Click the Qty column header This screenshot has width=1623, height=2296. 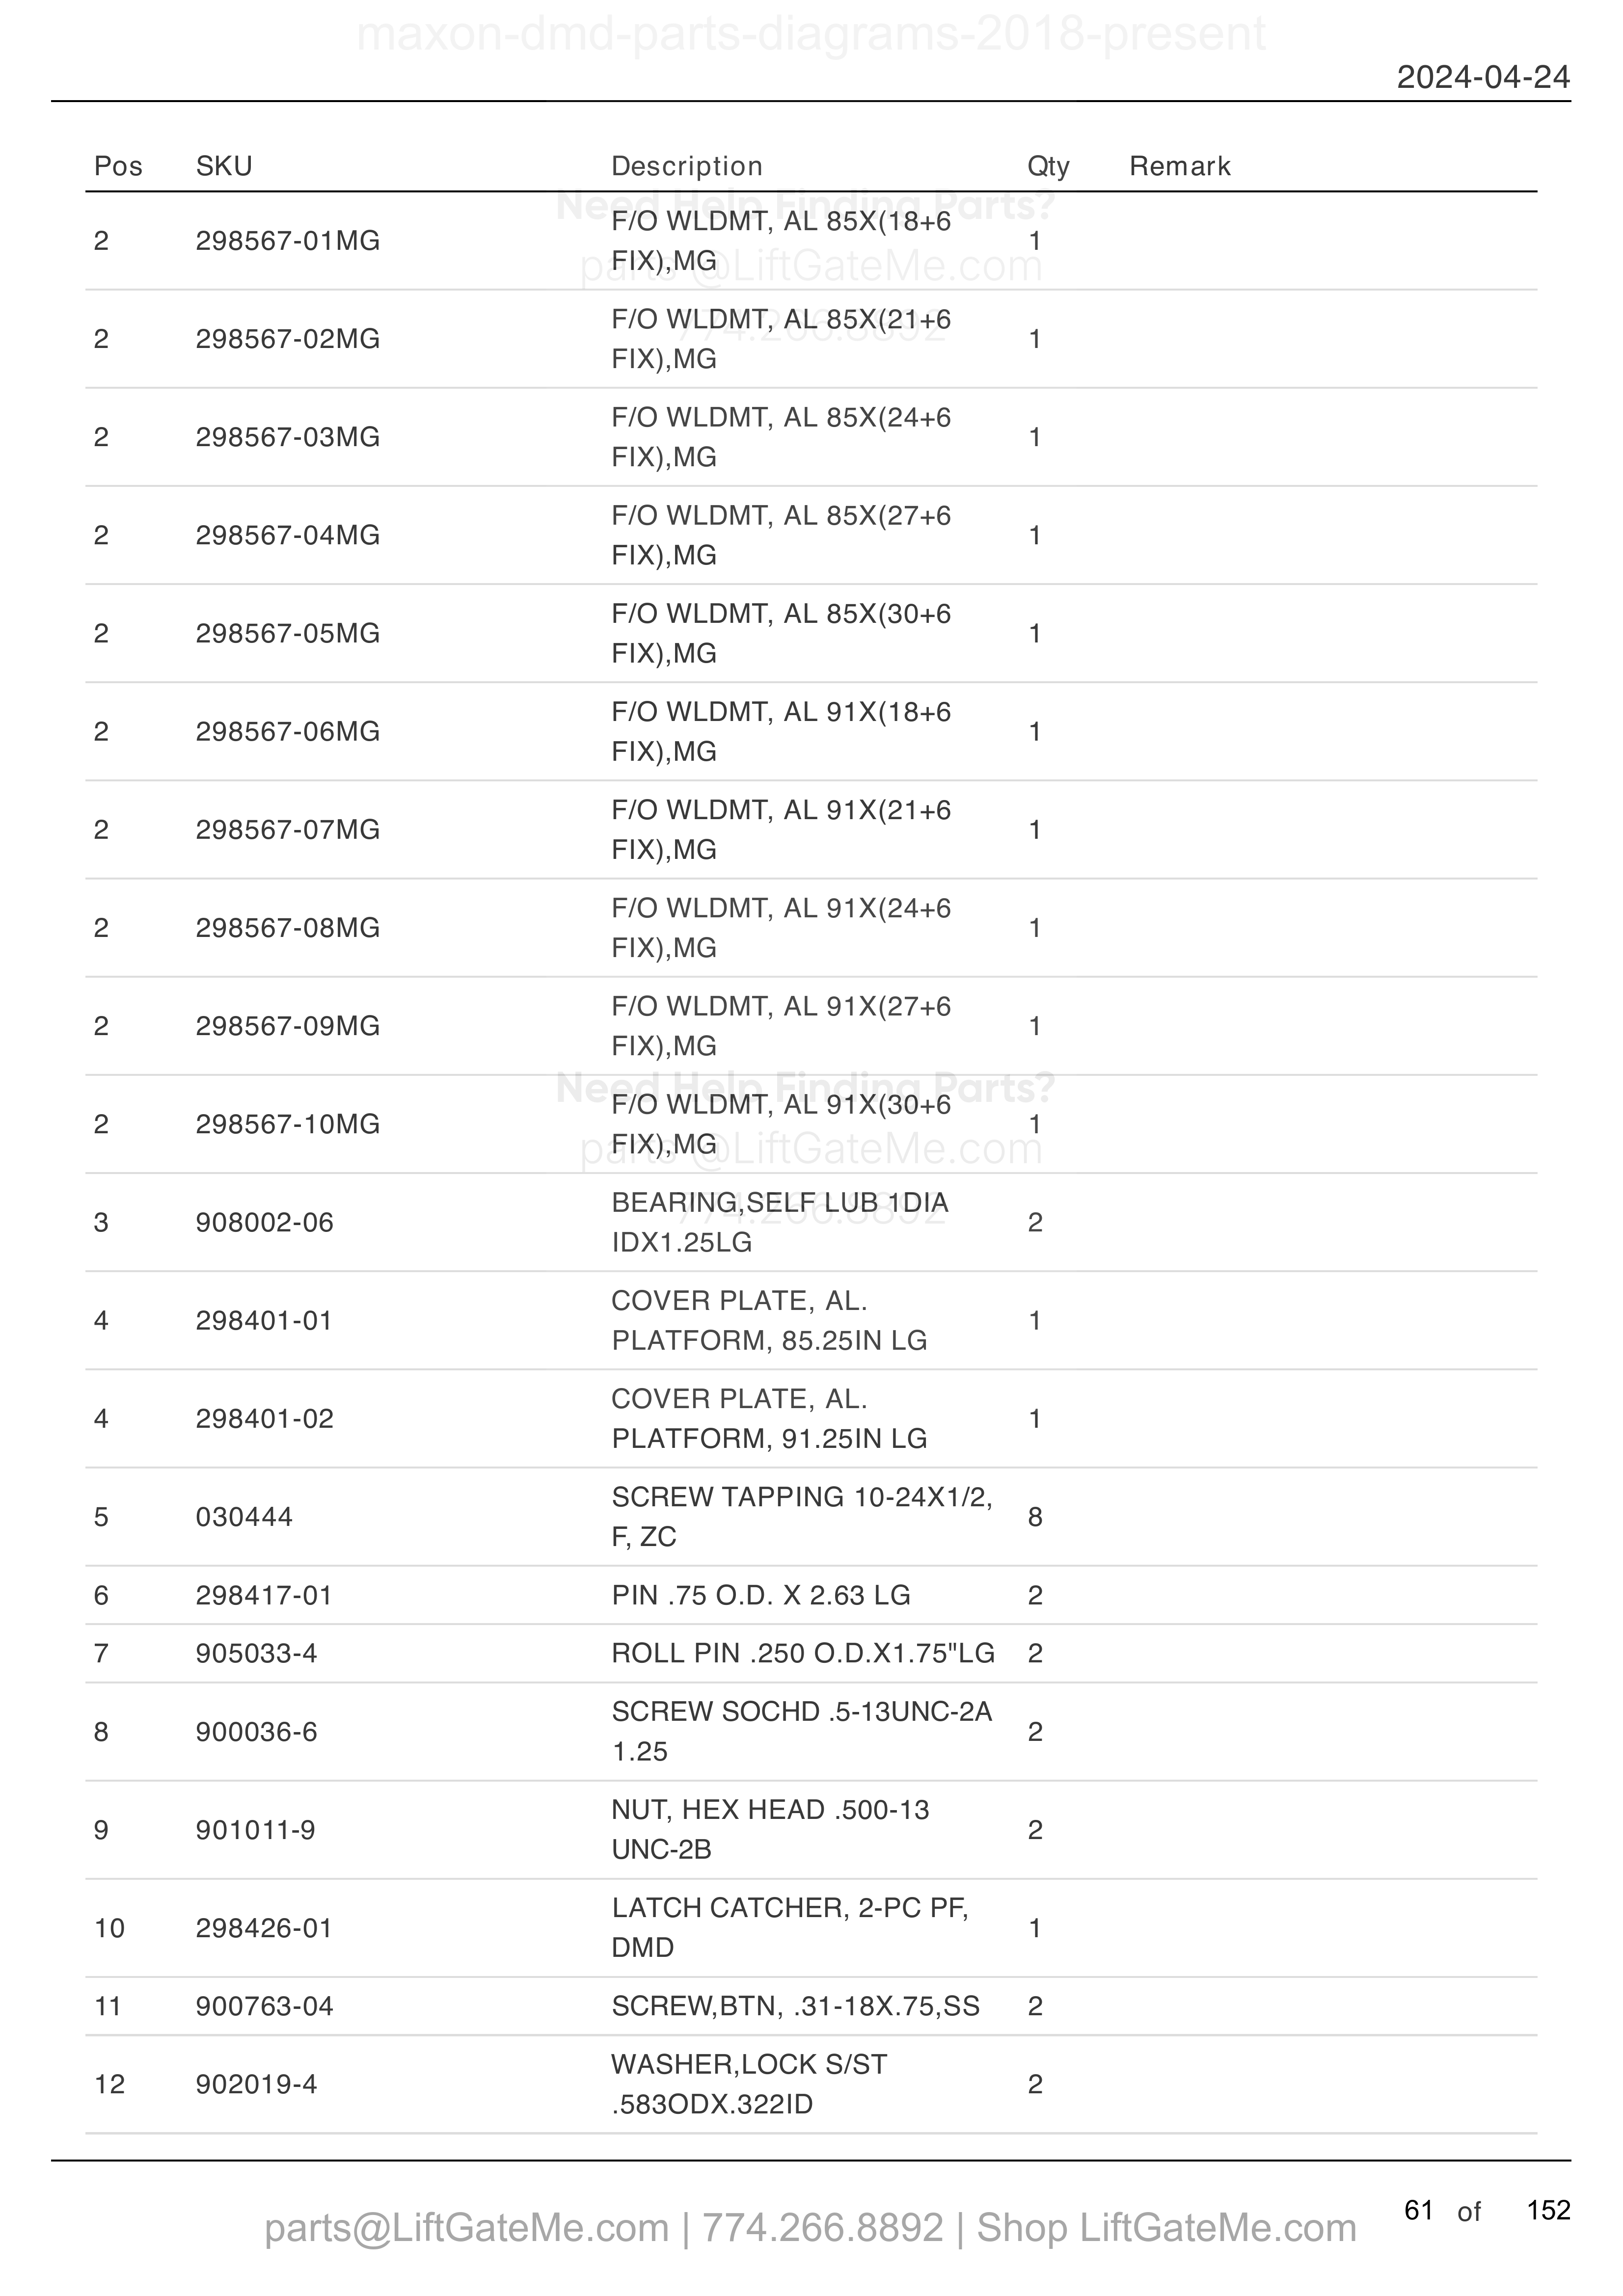click(x=1048, y=166)
